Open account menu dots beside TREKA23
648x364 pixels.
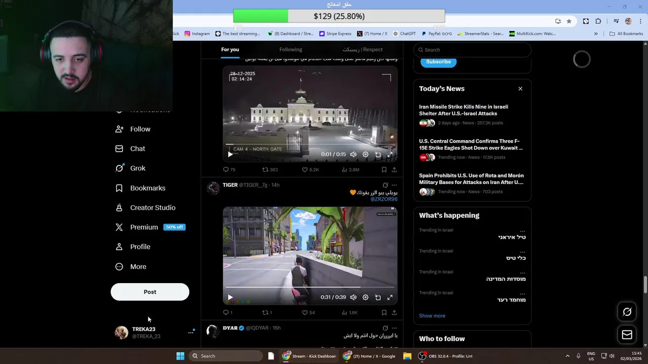191,332
